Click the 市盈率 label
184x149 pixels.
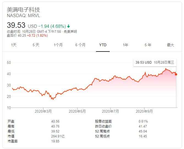13,141
